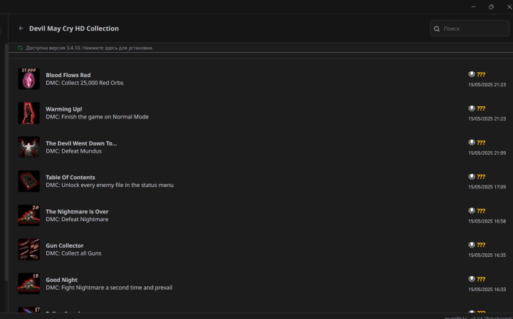Maximize the window
This screenshot has height=319, width=513.
491,6
